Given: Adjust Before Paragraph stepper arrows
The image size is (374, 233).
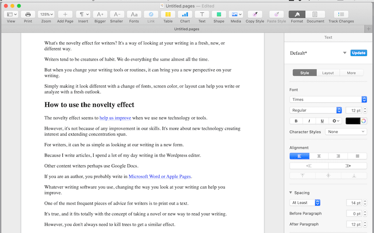Looking at the screenshot, I should (365, 214).
